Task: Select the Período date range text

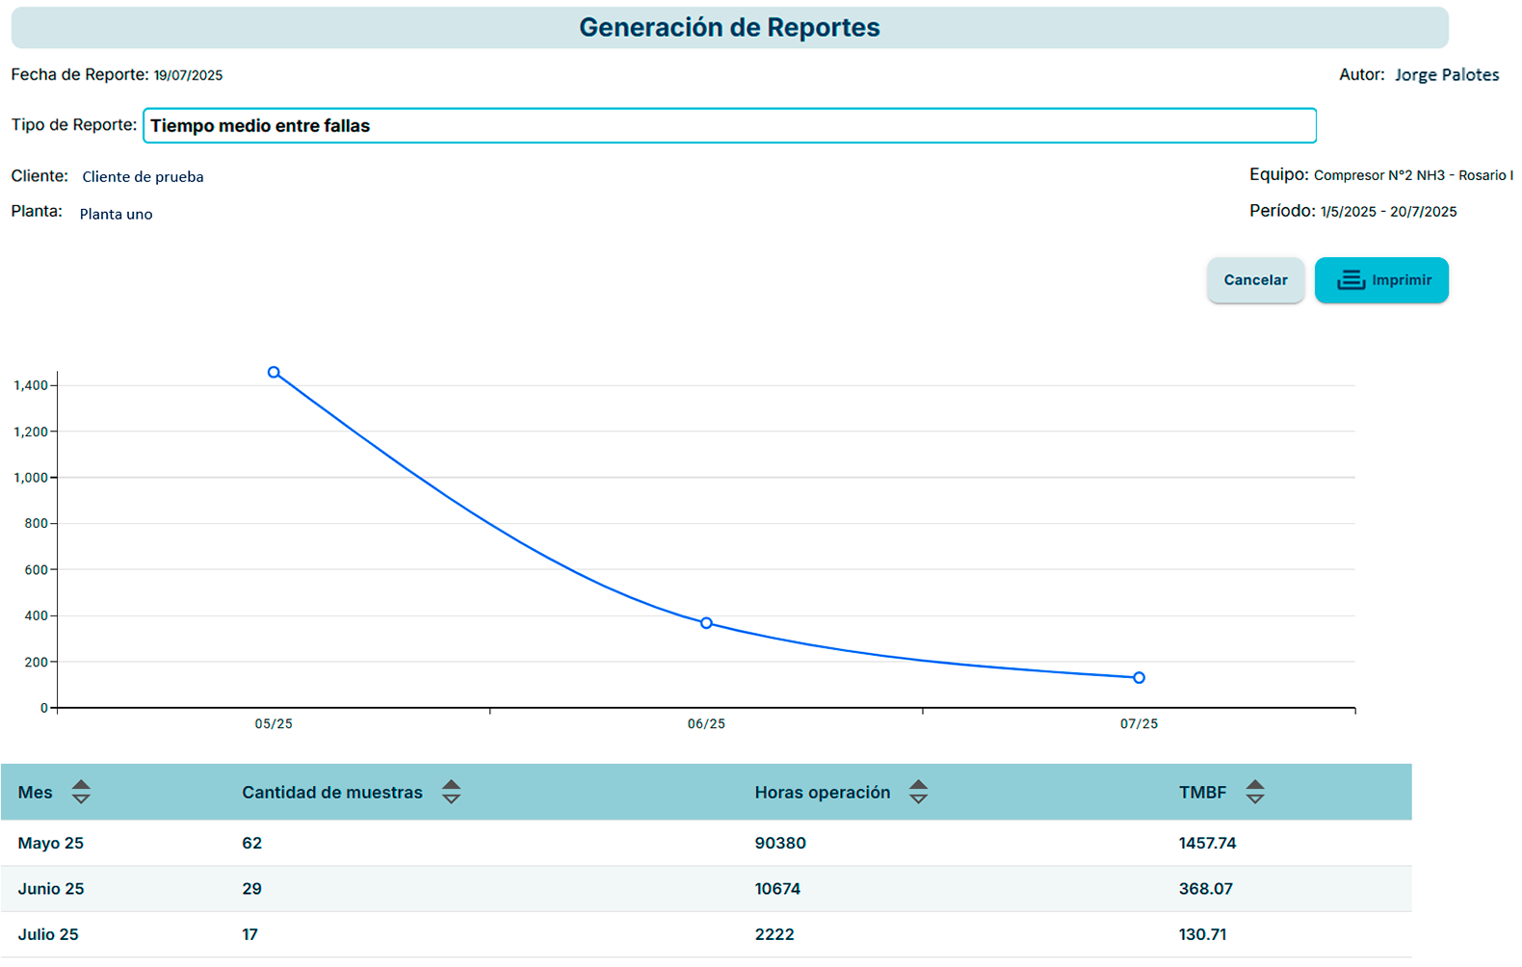Action: pos(1387,212)
